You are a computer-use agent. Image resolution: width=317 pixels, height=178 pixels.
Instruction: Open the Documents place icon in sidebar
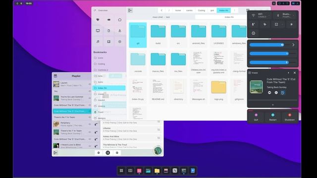coord(109,31)
